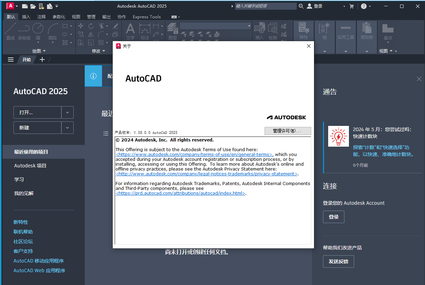Click the 登录 sign-in in title bar
The width and height of the screenshot is (425, 285).
click(x=315, y=6)
